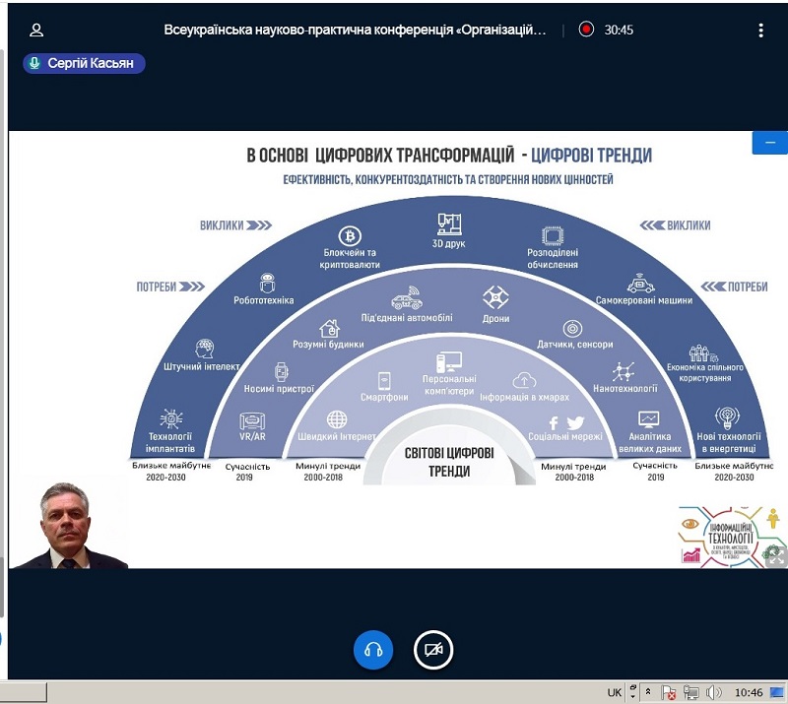Viewport: 788px width, 704px height.
Task: Make the presentation fullscreen
Action: click(775, 555)
